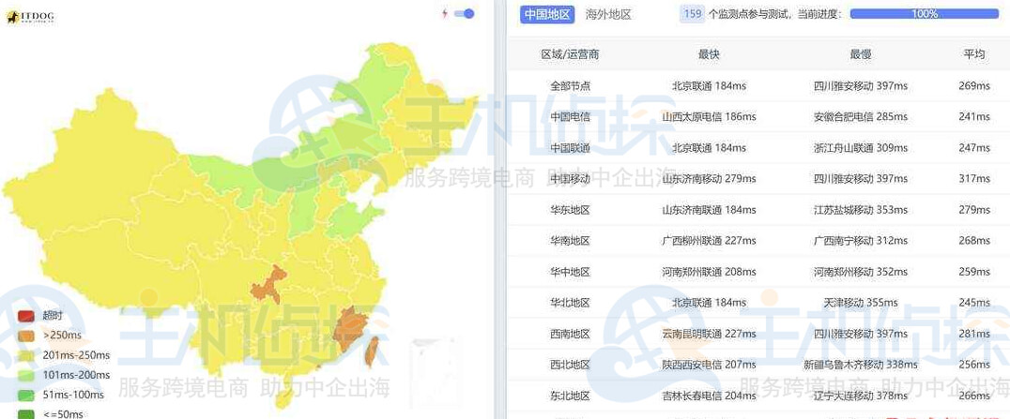The width and height of the screenshot is (1010, 419).
Task: Click 广西柳州联通 227ms cell
Action: pyautogui.click(x=709, y=241)
